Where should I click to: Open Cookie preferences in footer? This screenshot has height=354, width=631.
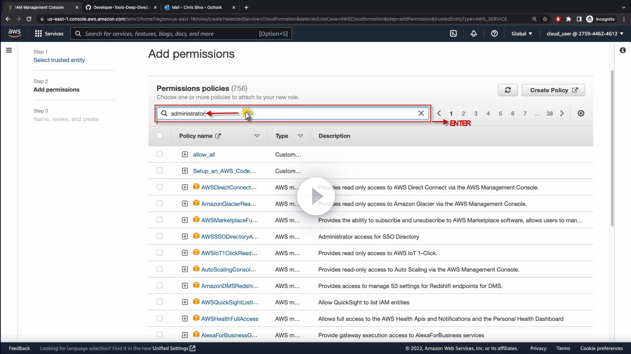601,348
